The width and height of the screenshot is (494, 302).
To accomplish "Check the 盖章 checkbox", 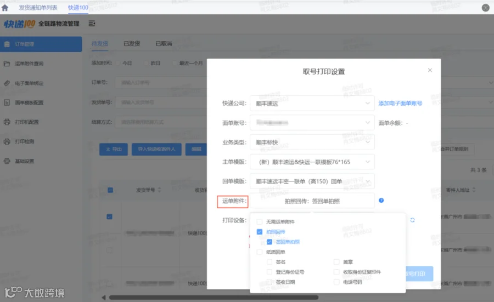I will pos(336,262).
